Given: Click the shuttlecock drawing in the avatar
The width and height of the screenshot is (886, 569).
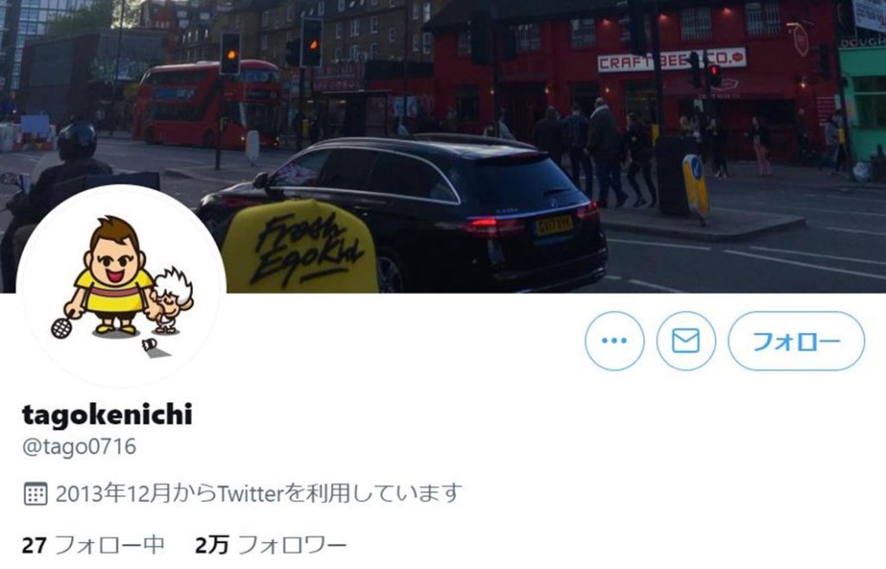Looking at the screenshot, I should (149, 344).
